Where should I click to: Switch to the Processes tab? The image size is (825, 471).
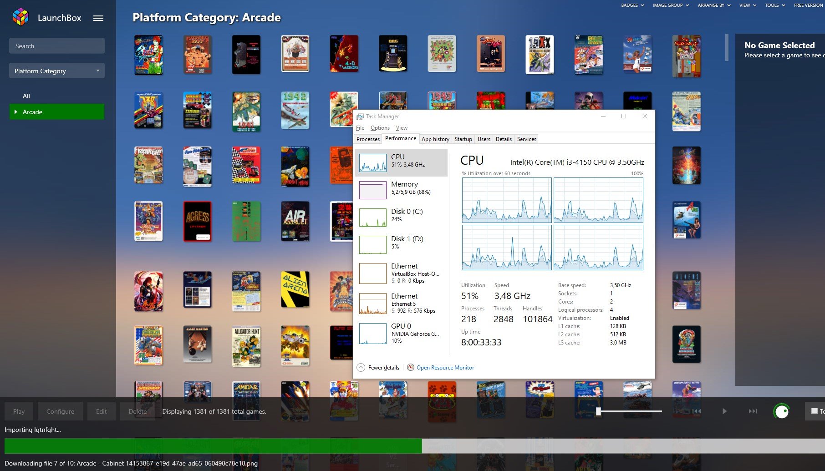(x=368, y=139)
